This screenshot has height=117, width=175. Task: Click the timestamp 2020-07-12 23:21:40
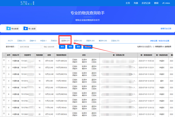click(146, 114)
